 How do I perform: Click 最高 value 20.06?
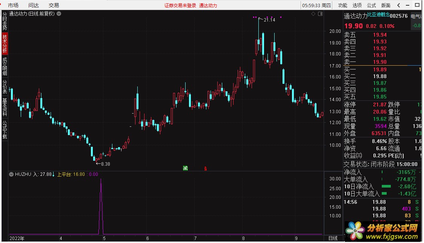379,112
